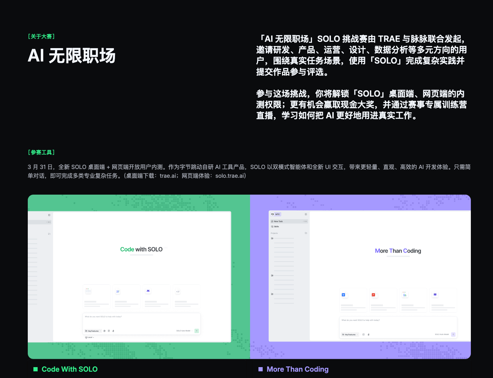This screenshot has height=378, width=493.
Task: Open the document icon card under Code with SOLO
Action: 127,297
